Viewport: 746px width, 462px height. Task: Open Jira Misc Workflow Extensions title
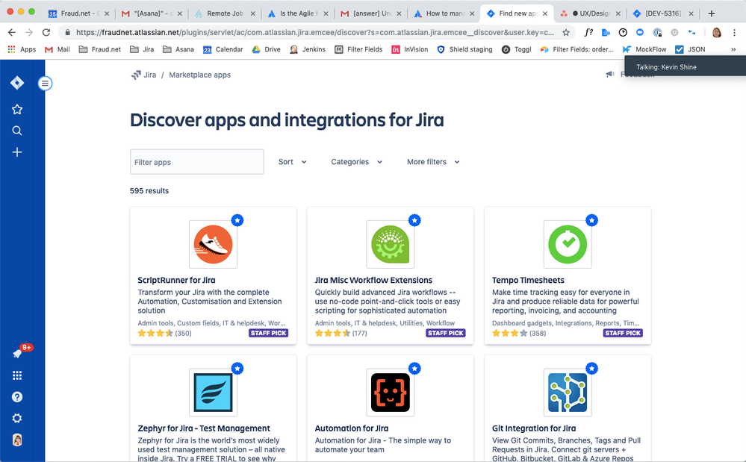pyautogui.click(x=373, y=280)
